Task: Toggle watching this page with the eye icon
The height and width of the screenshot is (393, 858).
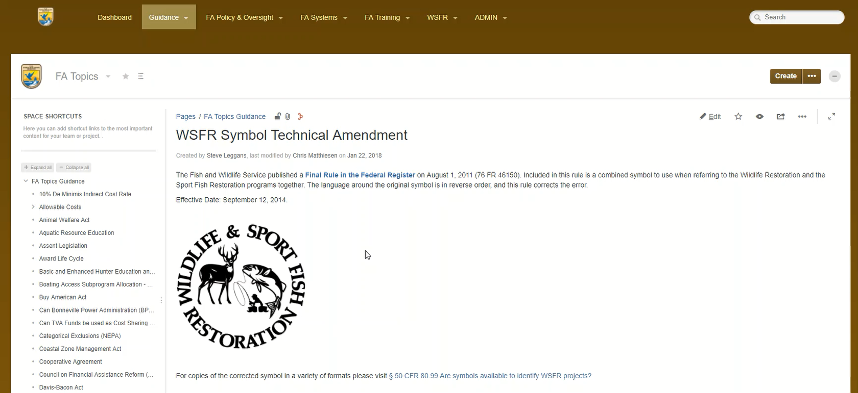Action: 759,116
